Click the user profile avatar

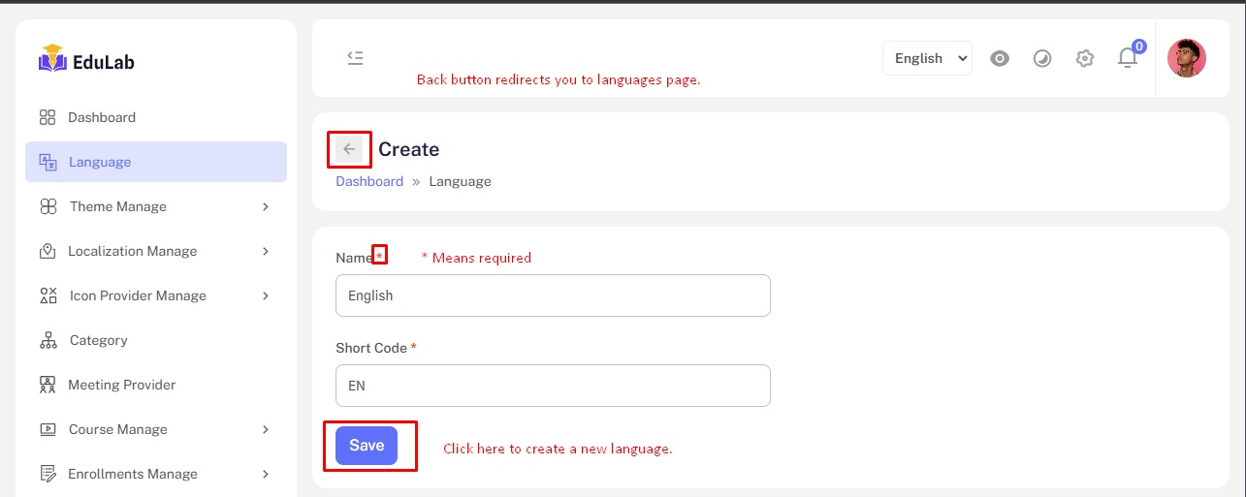(1186, 58)
